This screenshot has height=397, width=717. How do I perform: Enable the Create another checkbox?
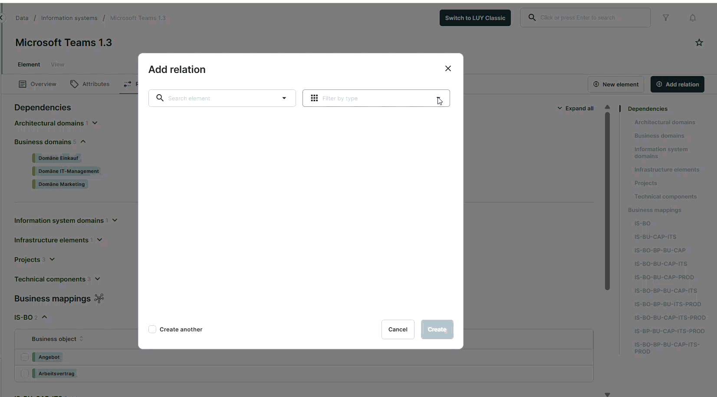click(152, 329)
